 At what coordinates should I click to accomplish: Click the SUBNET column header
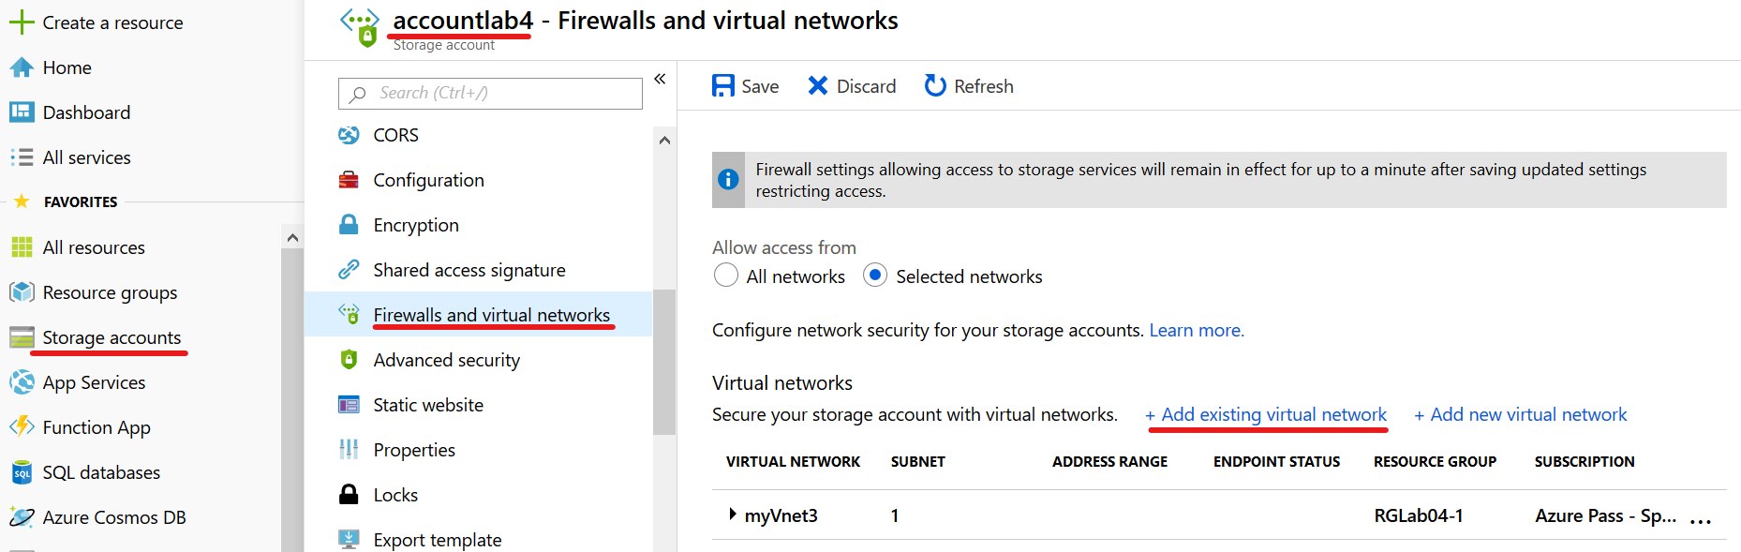click(x=918, y=461)
